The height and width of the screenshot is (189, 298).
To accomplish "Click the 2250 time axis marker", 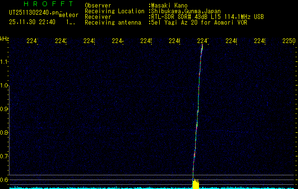I will (x=289, y=41).
